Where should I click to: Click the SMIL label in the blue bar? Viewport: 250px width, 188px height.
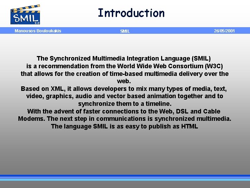125,31
